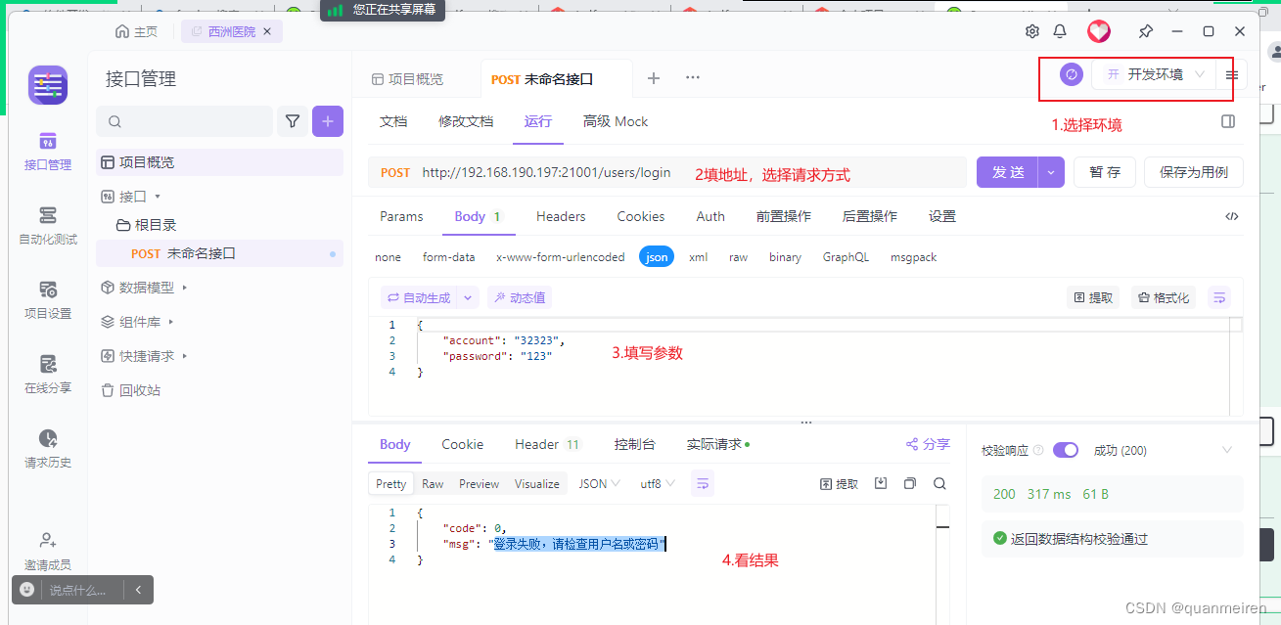Expand the 成功 (200) response chevron
Image resolution: width=1281 pixels, height=625 pixels.
pyautogui.click(x=1227, y=450)
